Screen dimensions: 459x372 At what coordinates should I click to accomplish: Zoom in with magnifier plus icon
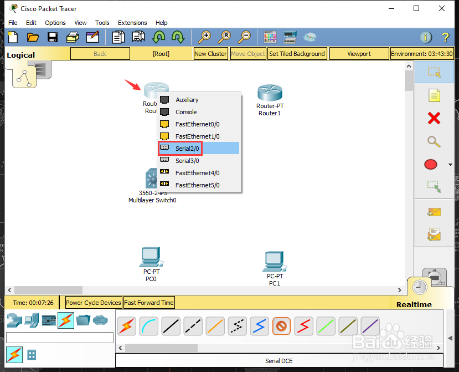tap(204, 37)
